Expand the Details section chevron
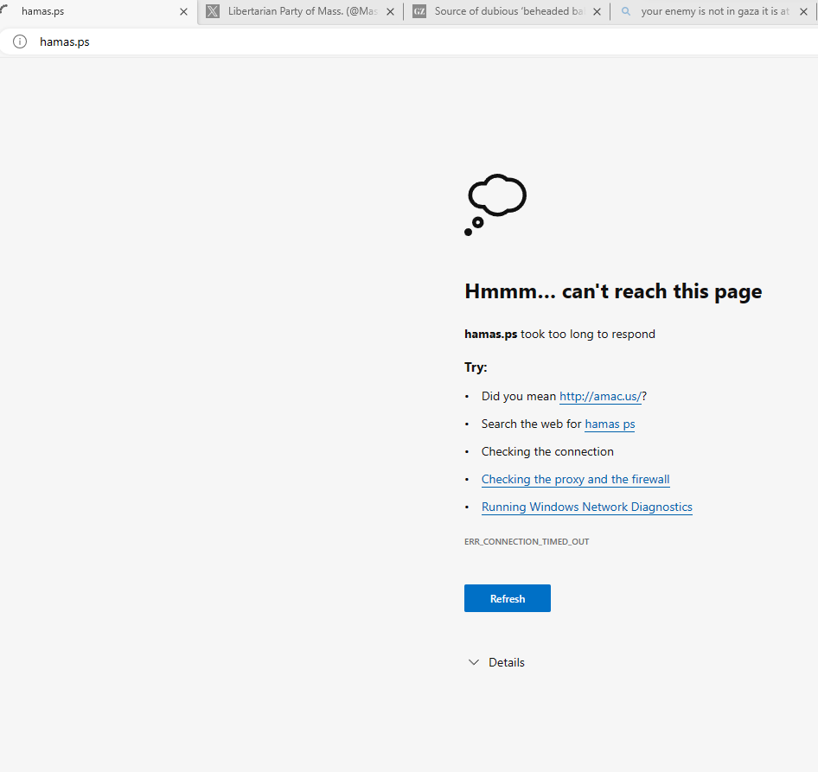 pos(474,662)
